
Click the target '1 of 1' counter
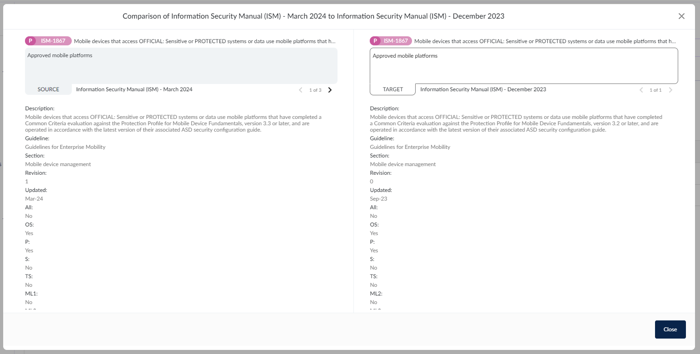[x=655, y=90]
